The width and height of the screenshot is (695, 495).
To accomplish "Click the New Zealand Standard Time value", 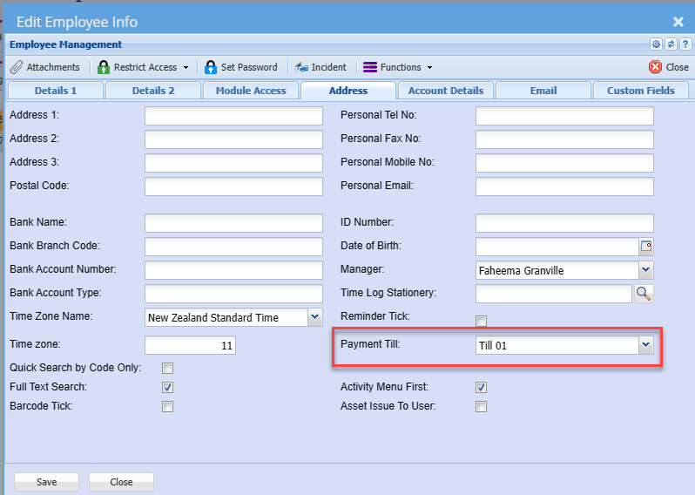I will click(213, 317).
